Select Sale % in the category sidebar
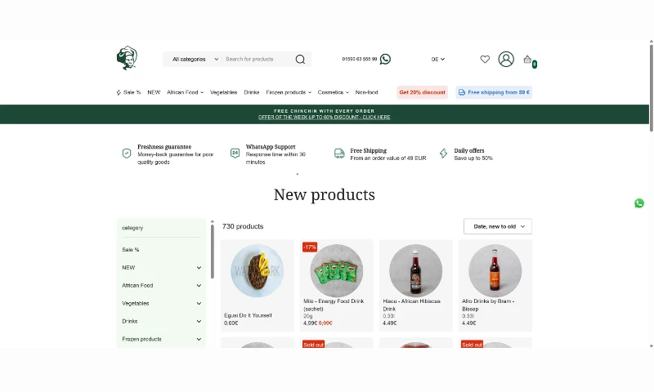The image size is (654, 392). tap(131, 250)
